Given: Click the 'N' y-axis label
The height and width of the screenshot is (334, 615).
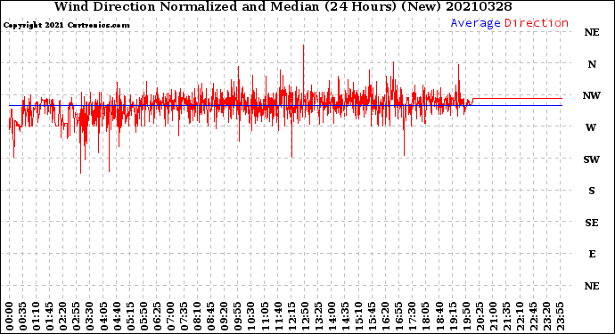Looking at the screenshot, I should (x=592, y=64).
